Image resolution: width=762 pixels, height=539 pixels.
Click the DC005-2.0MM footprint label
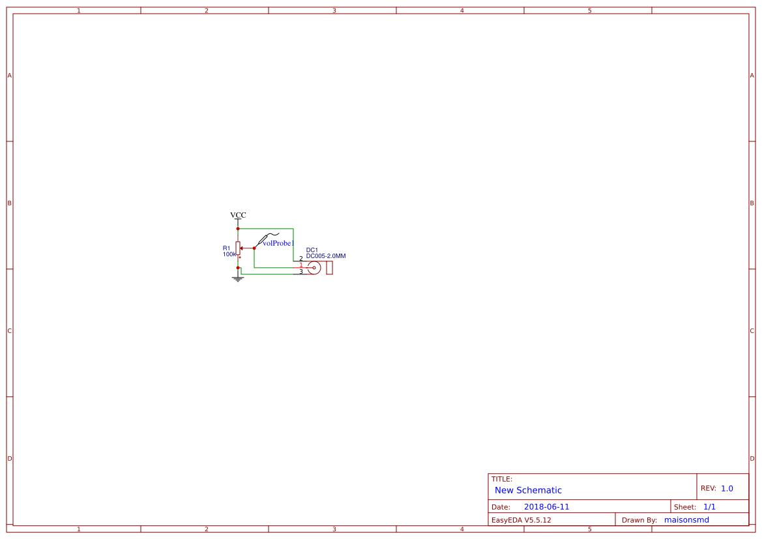click(x=326, y=255)
